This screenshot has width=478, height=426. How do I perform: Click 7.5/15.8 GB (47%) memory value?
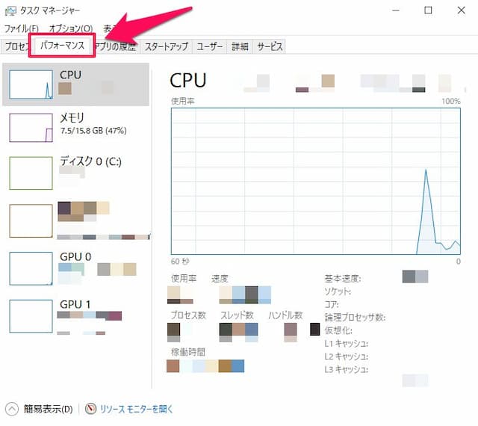tap(93, 131)
